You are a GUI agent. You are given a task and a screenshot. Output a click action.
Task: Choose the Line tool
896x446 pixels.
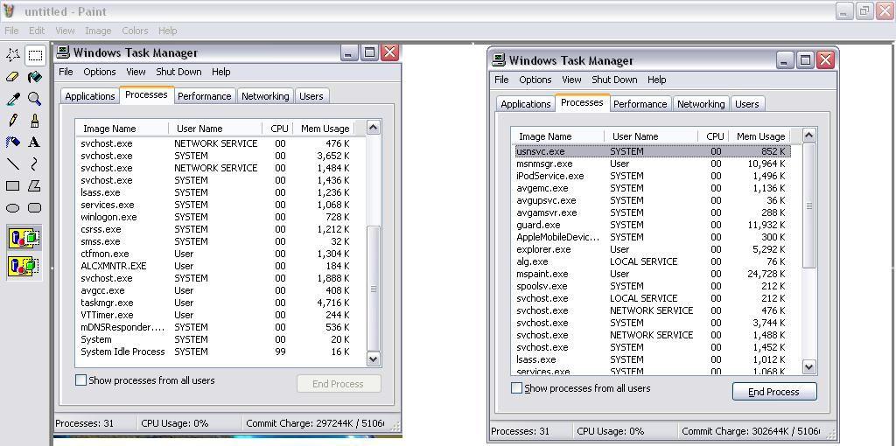tap(13, 164)
